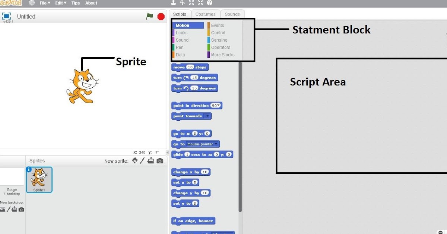Image resolution: width=447 pixels, height=234 pixels.
Task: Select the Duplicate stamp tool
Action: (x=172, y=3)
